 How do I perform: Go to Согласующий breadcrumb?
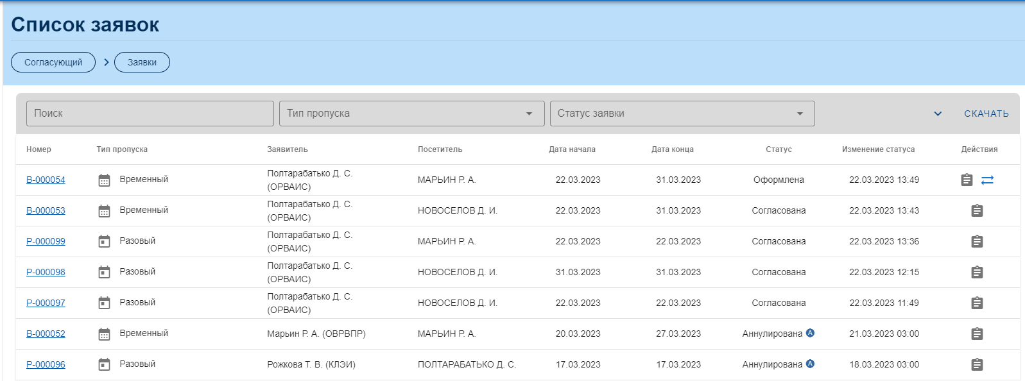53,62
